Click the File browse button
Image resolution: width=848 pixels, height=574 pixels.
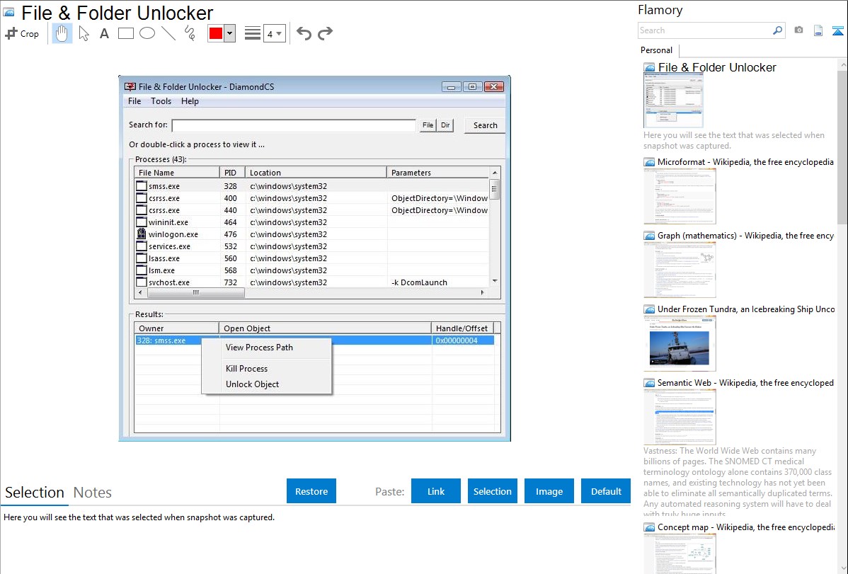(x=428, y=125)
